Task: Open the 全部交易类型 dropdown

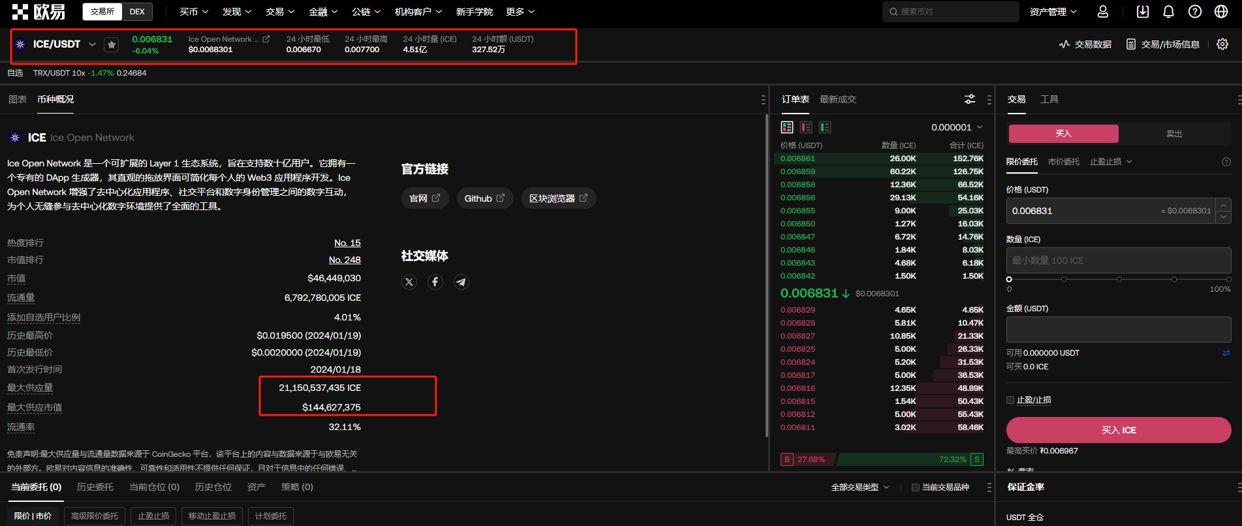Action: [x=860, y=487]
